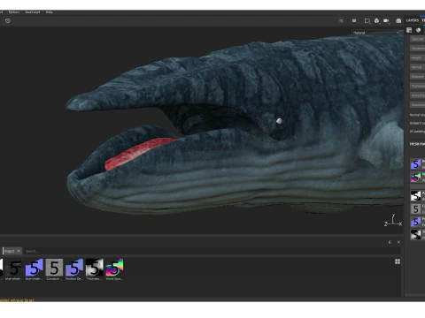This screenshot has width=425, height=318.
Task: Click the Mesh maps heading
Action: tap(417, 144)
